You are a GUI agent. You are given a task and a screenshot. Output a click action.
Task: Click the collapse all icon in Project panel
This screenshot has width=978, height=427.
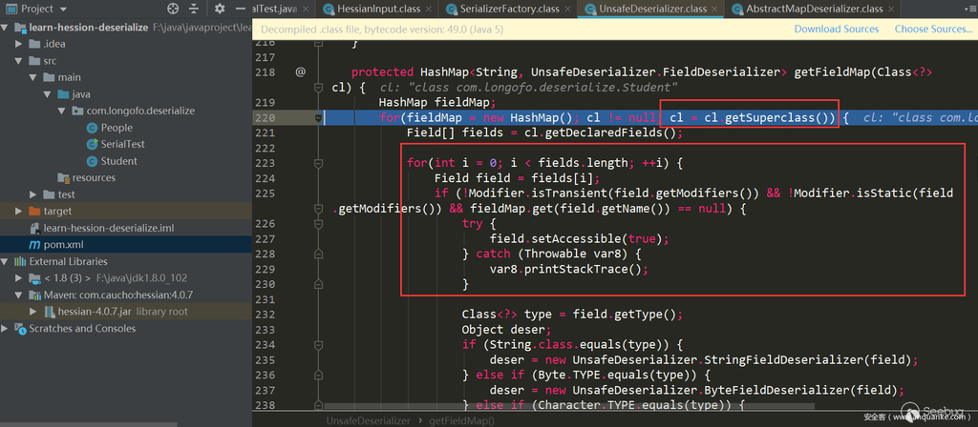pos(195,9)
